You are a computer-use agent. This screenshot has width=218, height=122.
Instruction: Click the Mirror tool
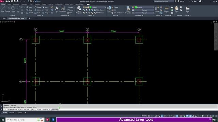[x=38, y=10]
